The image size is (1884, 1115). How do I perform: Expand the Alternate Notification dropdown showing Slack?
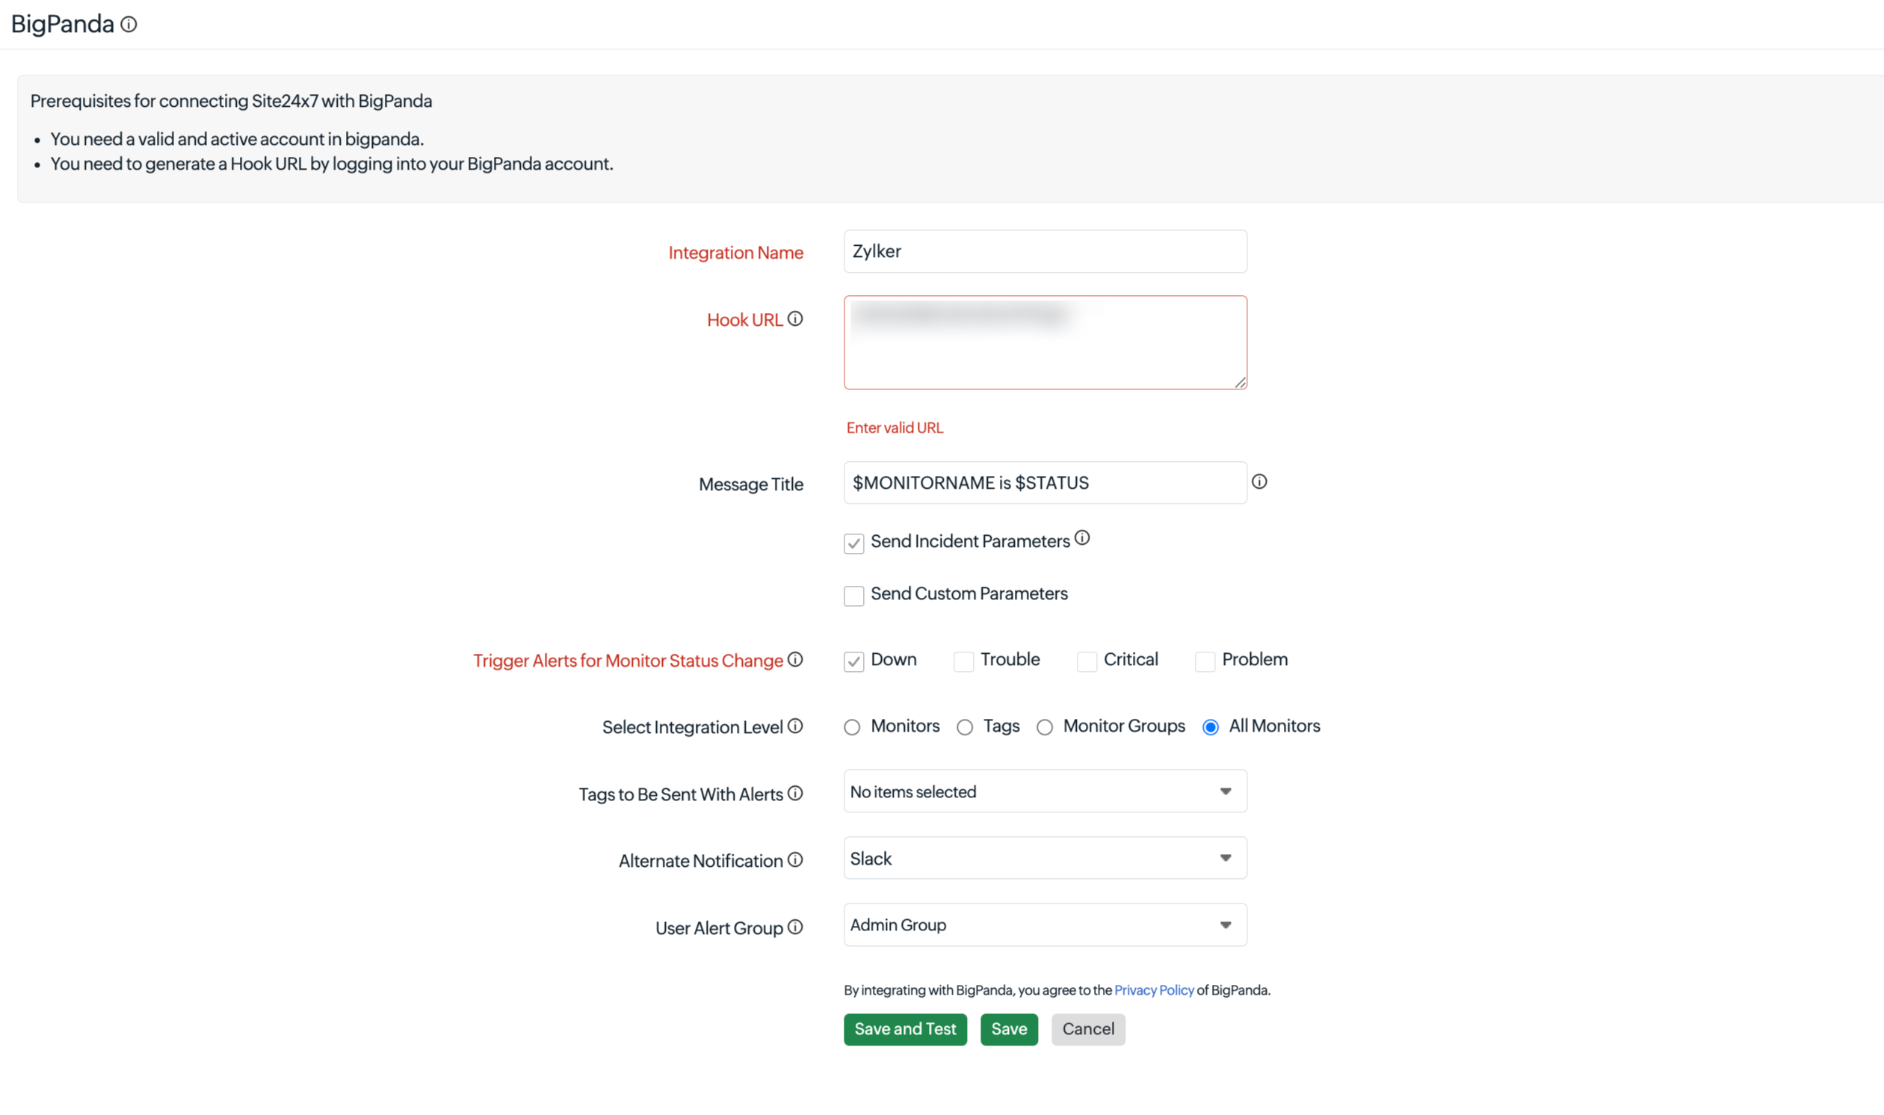[x=1045, y=858]
